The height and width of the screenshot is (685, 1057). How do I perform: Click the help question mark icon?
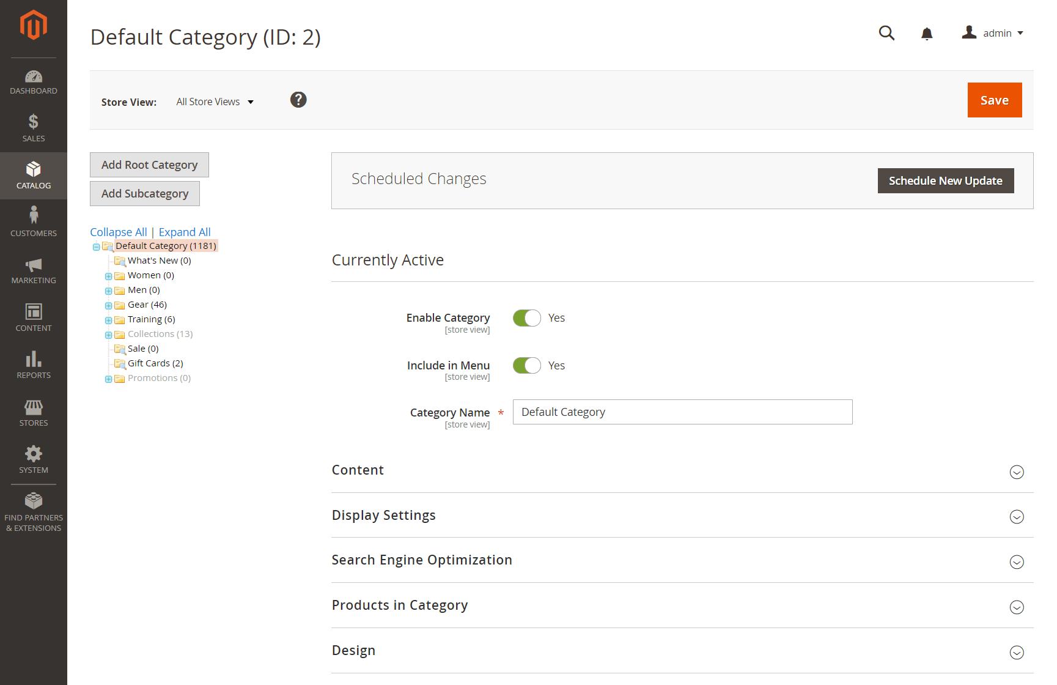[298, 100]
